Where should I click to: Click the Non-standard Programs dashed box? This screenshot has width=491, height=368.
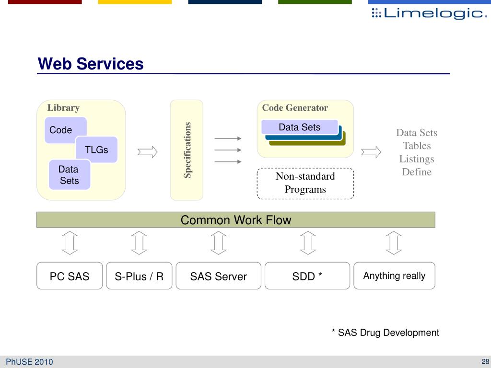[x=305, y=184]
